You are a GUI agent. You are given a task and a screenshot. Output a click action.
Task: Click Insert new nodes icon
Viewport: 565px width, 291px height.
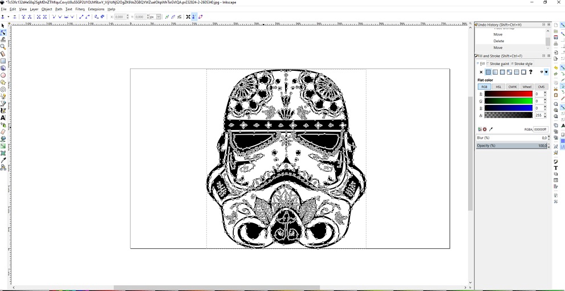(3, 17)
